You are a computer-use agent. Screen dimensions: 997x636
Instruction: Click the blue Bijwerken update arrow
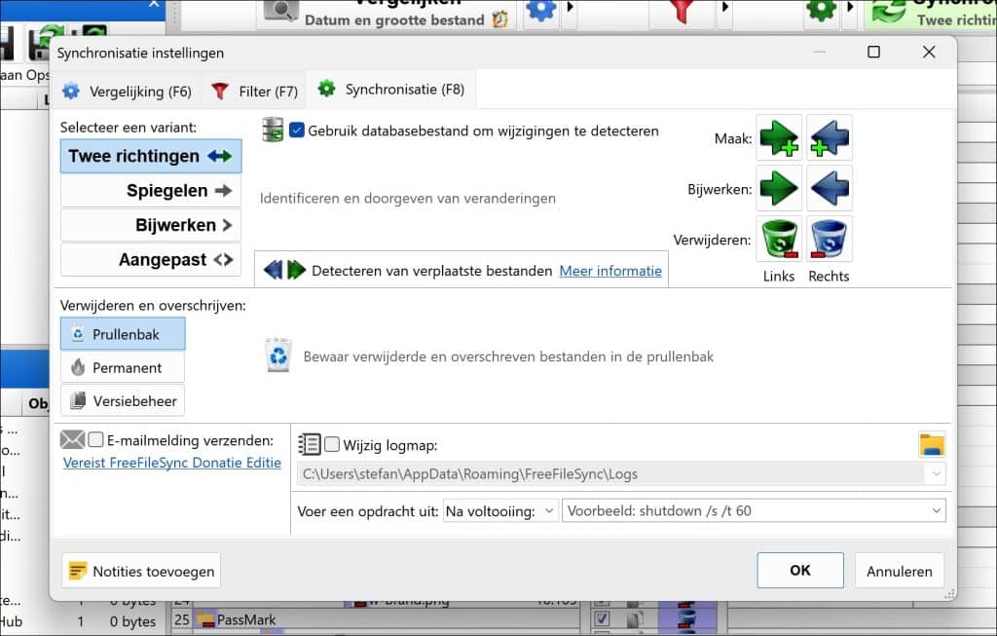pyautogui.click(x=830, y=188)
